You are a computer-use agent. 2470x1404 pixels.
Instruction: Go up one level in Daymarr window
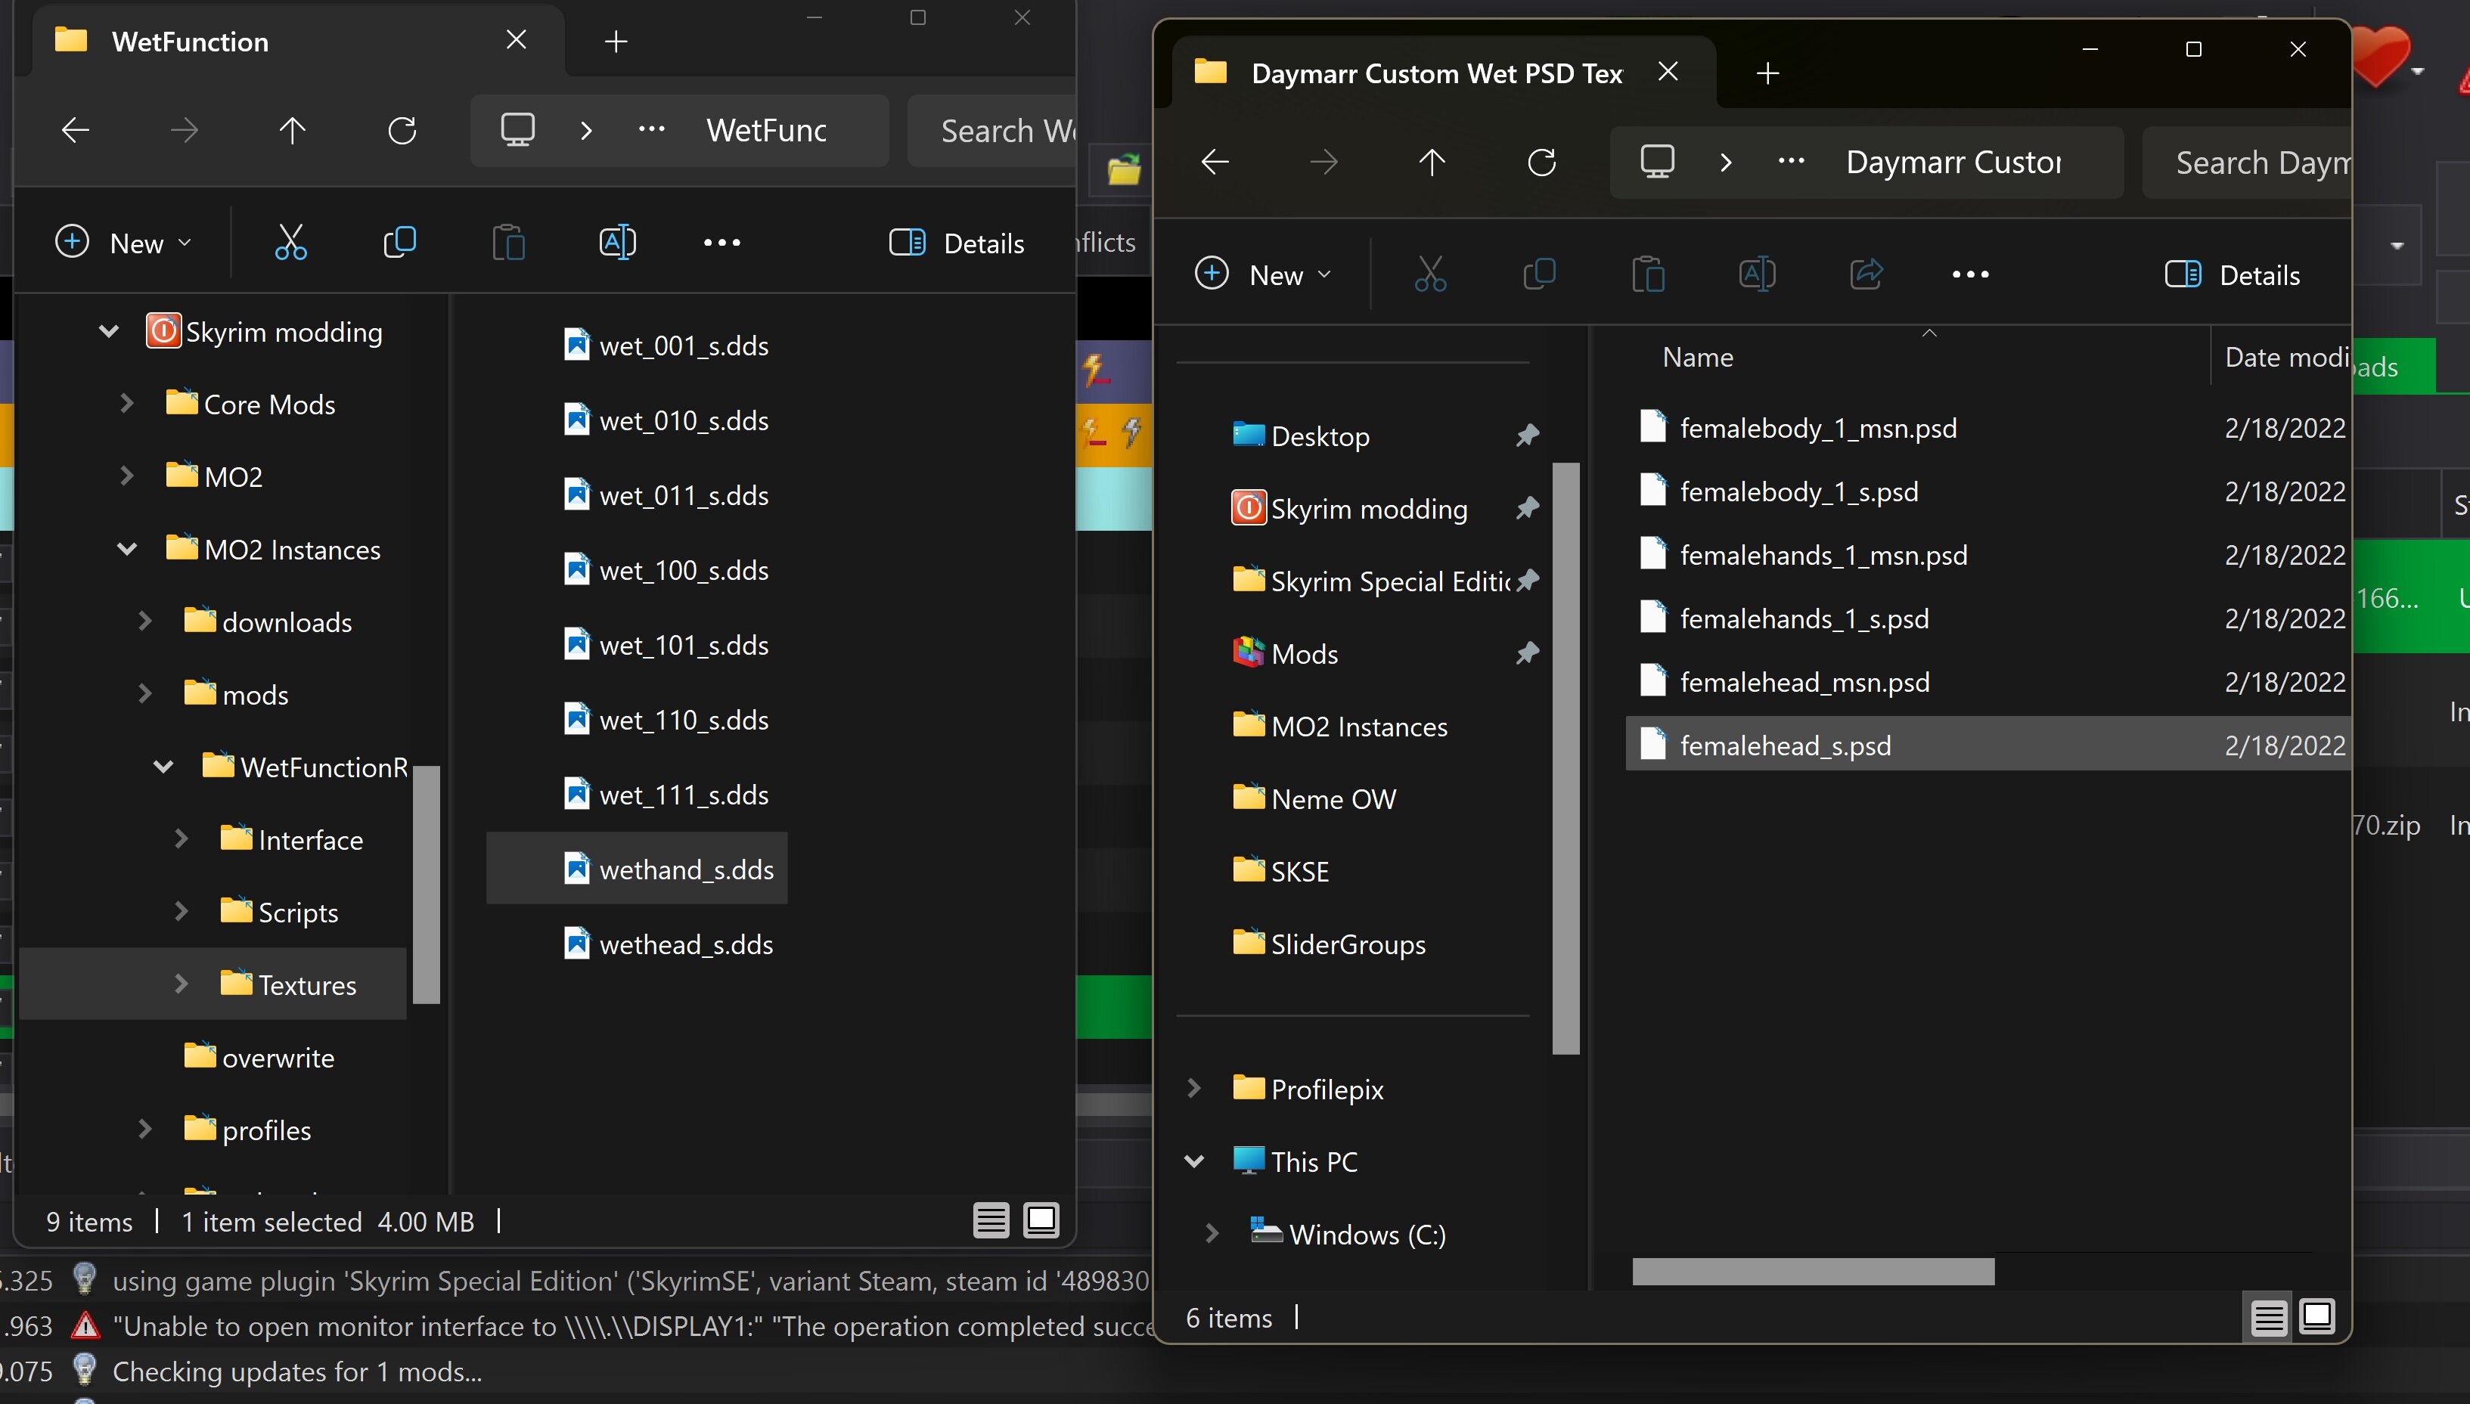point(1432,162)
